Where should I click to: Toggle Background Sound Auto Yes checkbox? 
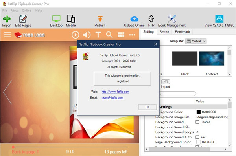(x=197, y=137)
